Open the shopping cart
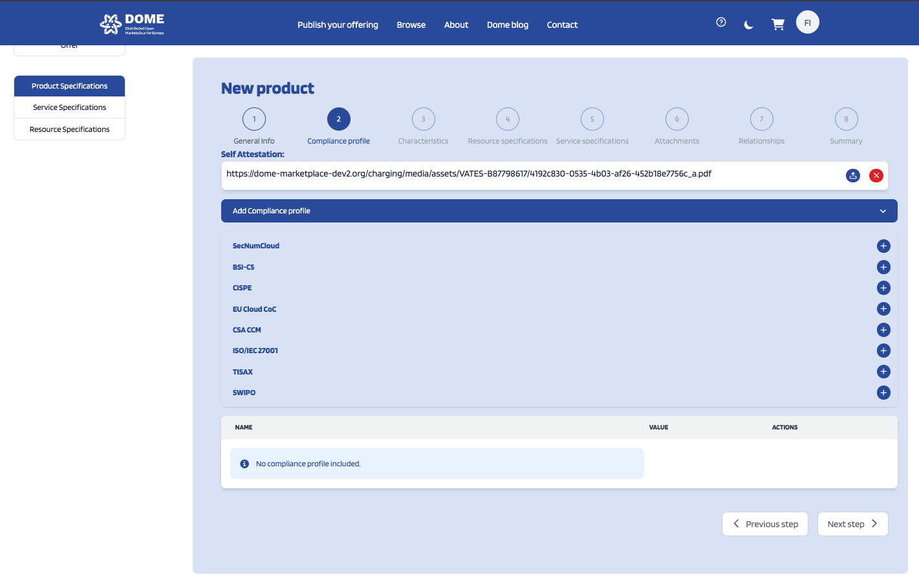This screenshot has width=919, height=586. point(778,25)
